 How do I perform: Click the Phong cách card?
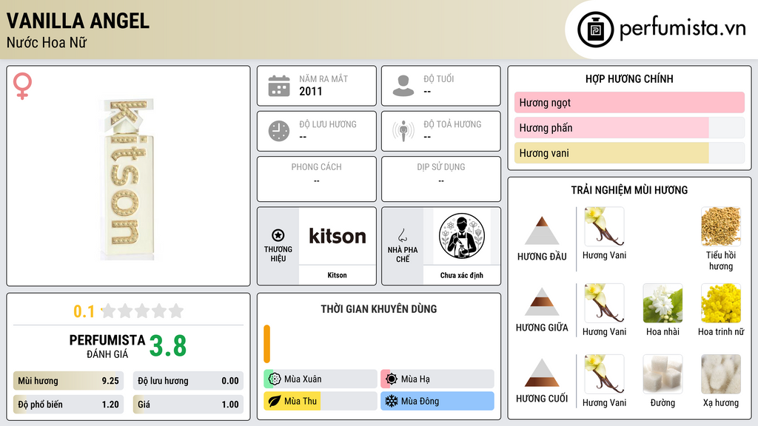tap(317, 179)
